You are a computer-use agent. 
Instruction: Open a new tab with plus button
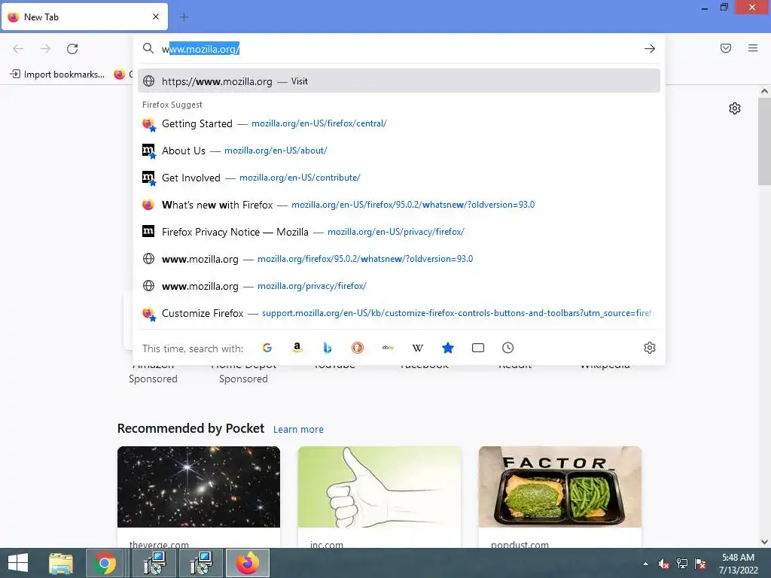(x=184, y=17)
